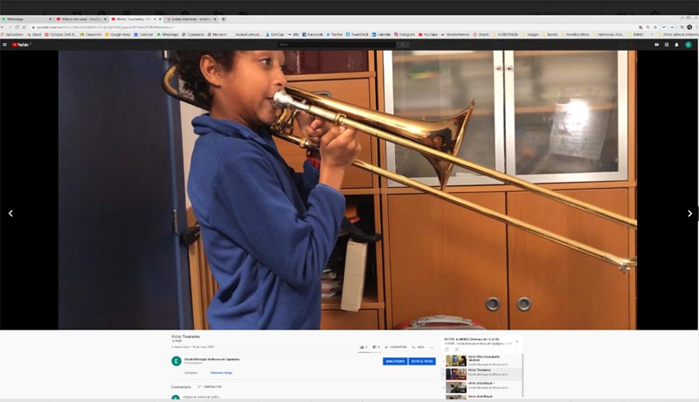
Task: Click the YouTube logo home link
Action: point(21,45)
